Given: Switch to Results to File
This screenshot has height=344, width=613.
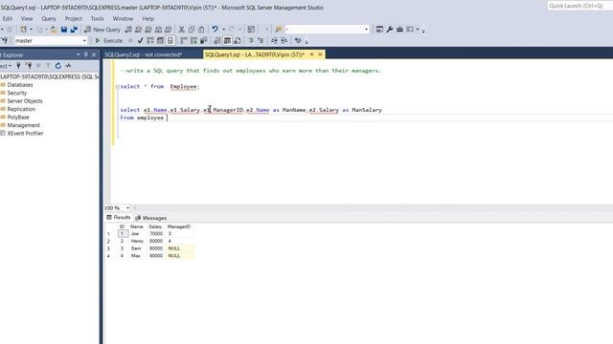Looking at the screenshot, I should click(237, 40).
